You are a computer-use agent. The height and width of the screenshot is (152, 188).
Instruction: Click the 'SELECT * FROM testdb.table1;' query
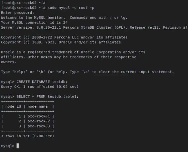point(47,97)
